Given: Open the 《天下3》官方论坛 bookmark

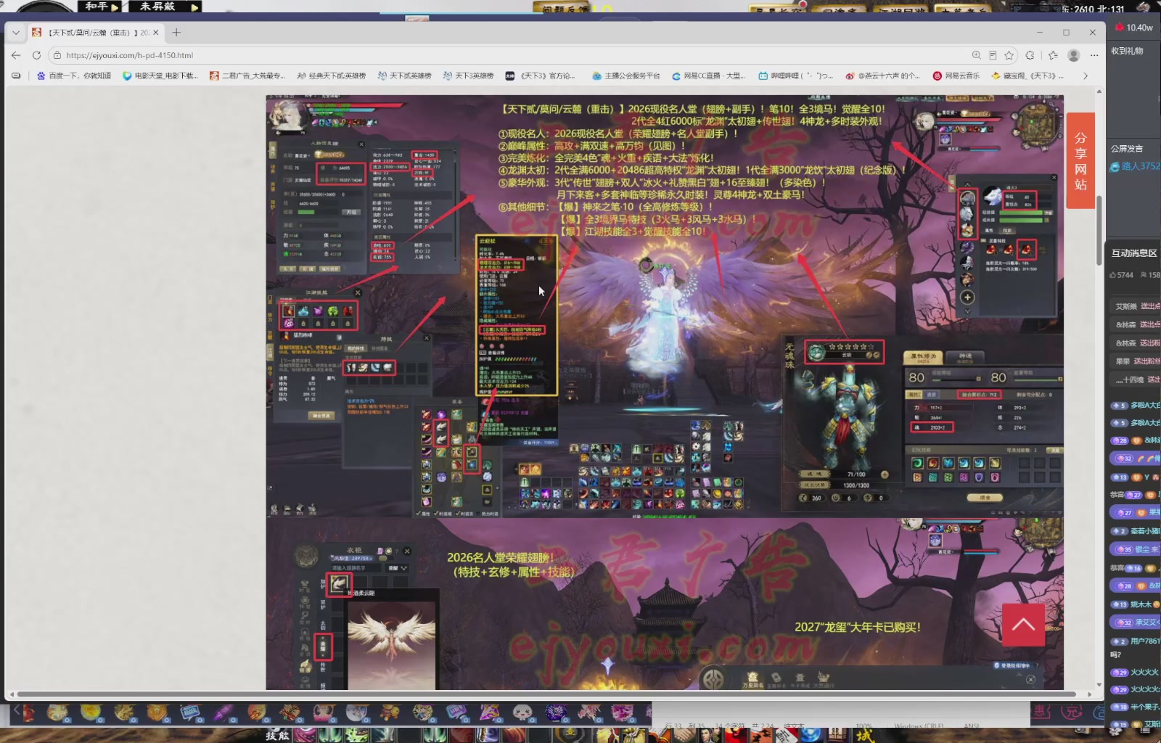Looking at the screenshot, I should 541,75.
